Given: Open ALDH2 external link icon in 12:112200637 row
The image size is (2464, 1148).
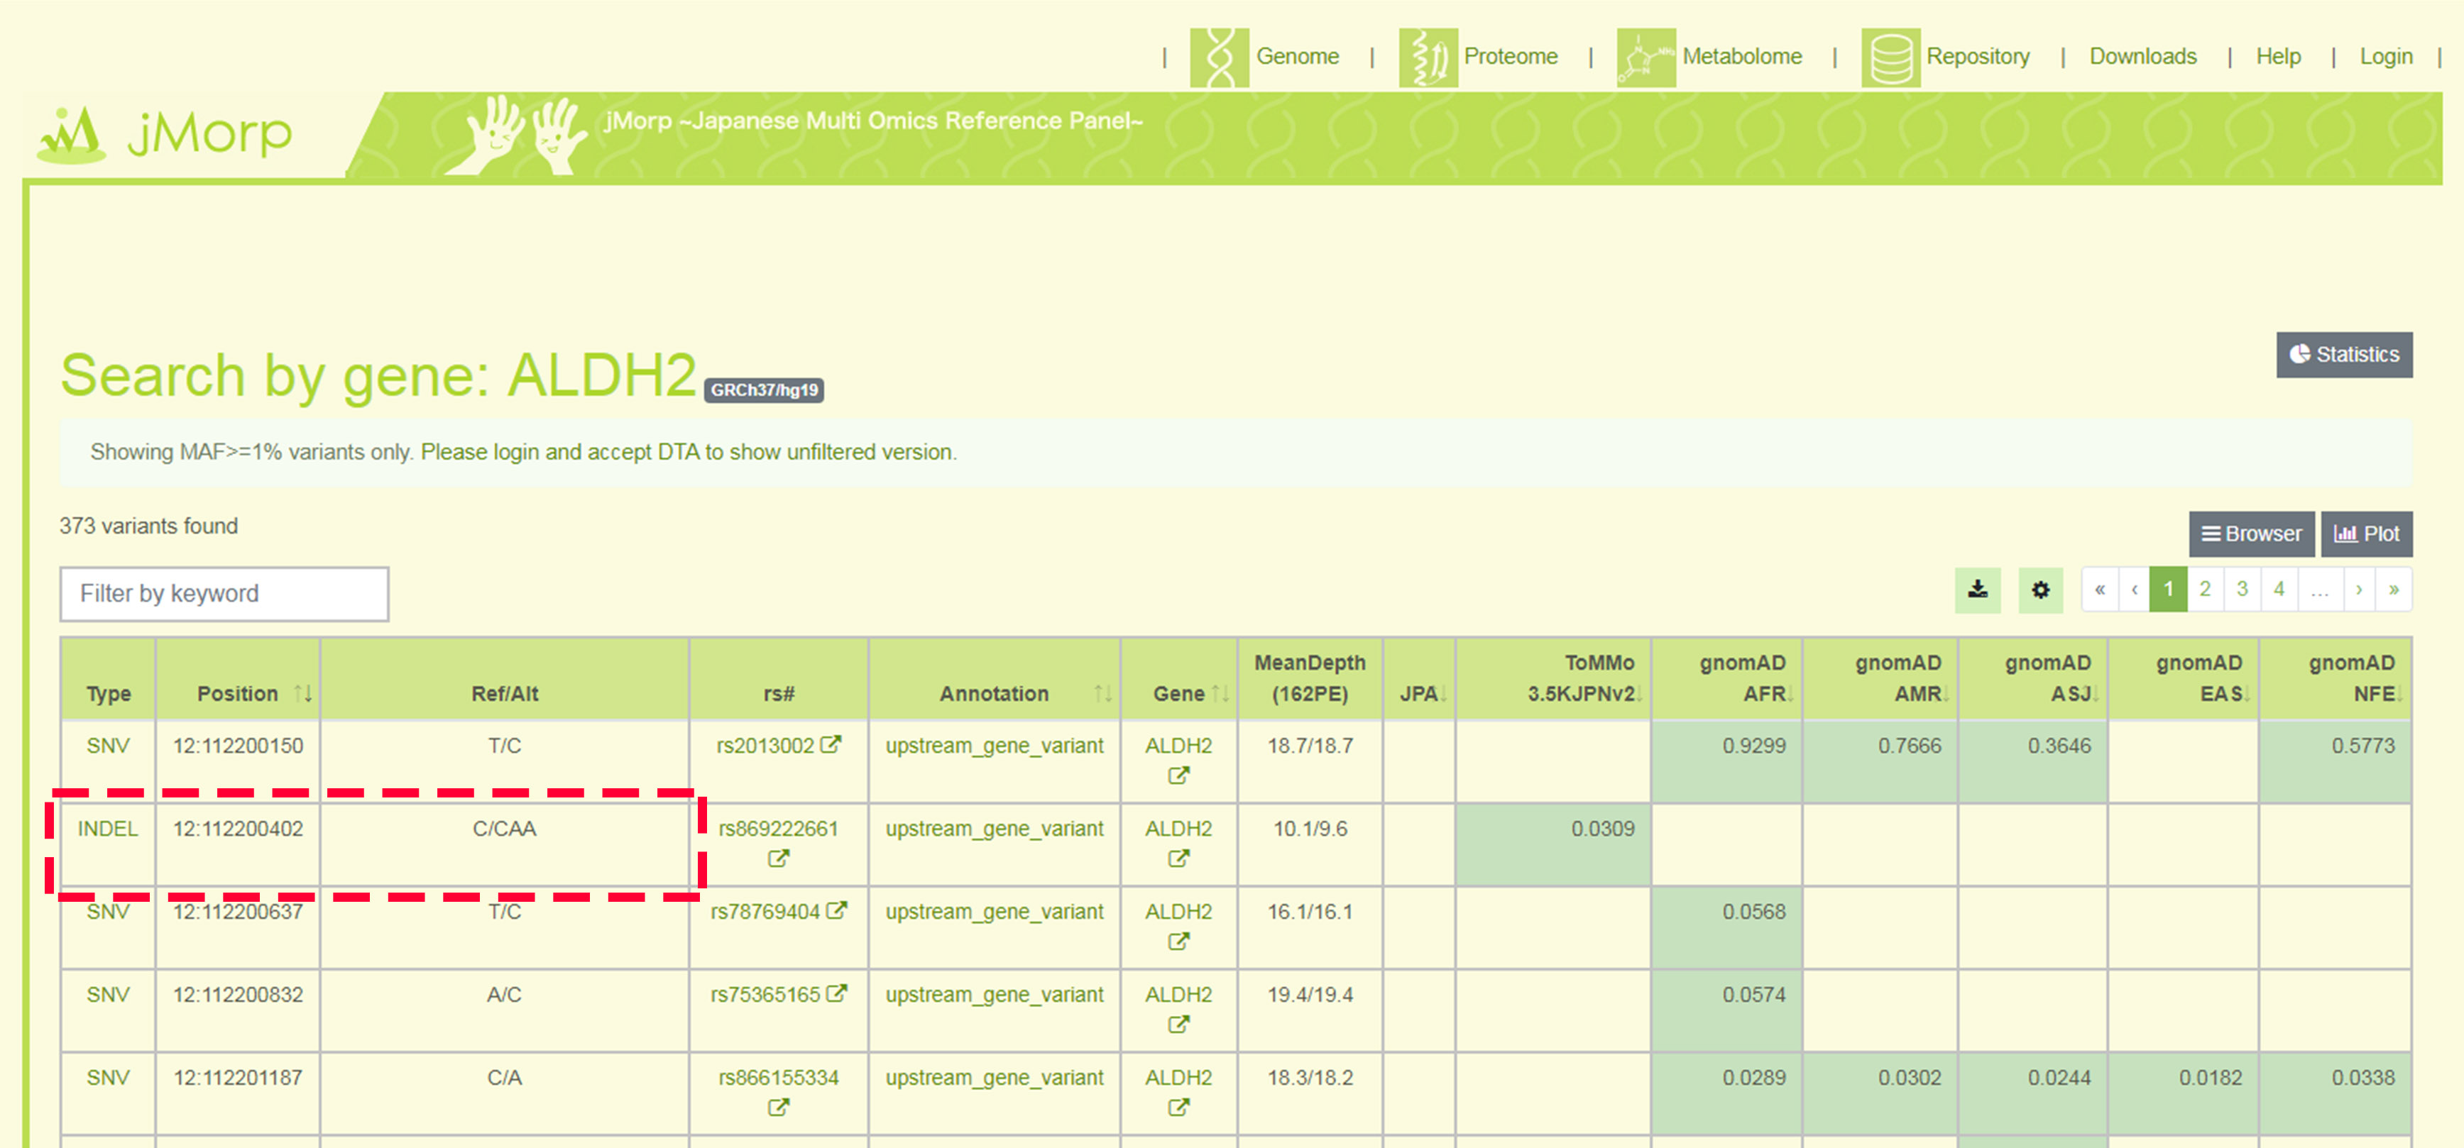Looking at the screenshot, I should (x=1178, y=942).
